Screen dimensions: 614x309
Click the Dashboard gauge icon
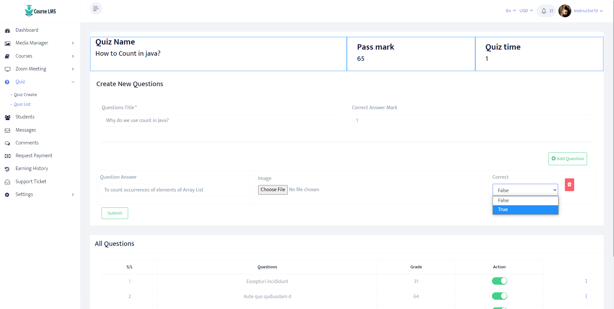click(x=7, y=30)
